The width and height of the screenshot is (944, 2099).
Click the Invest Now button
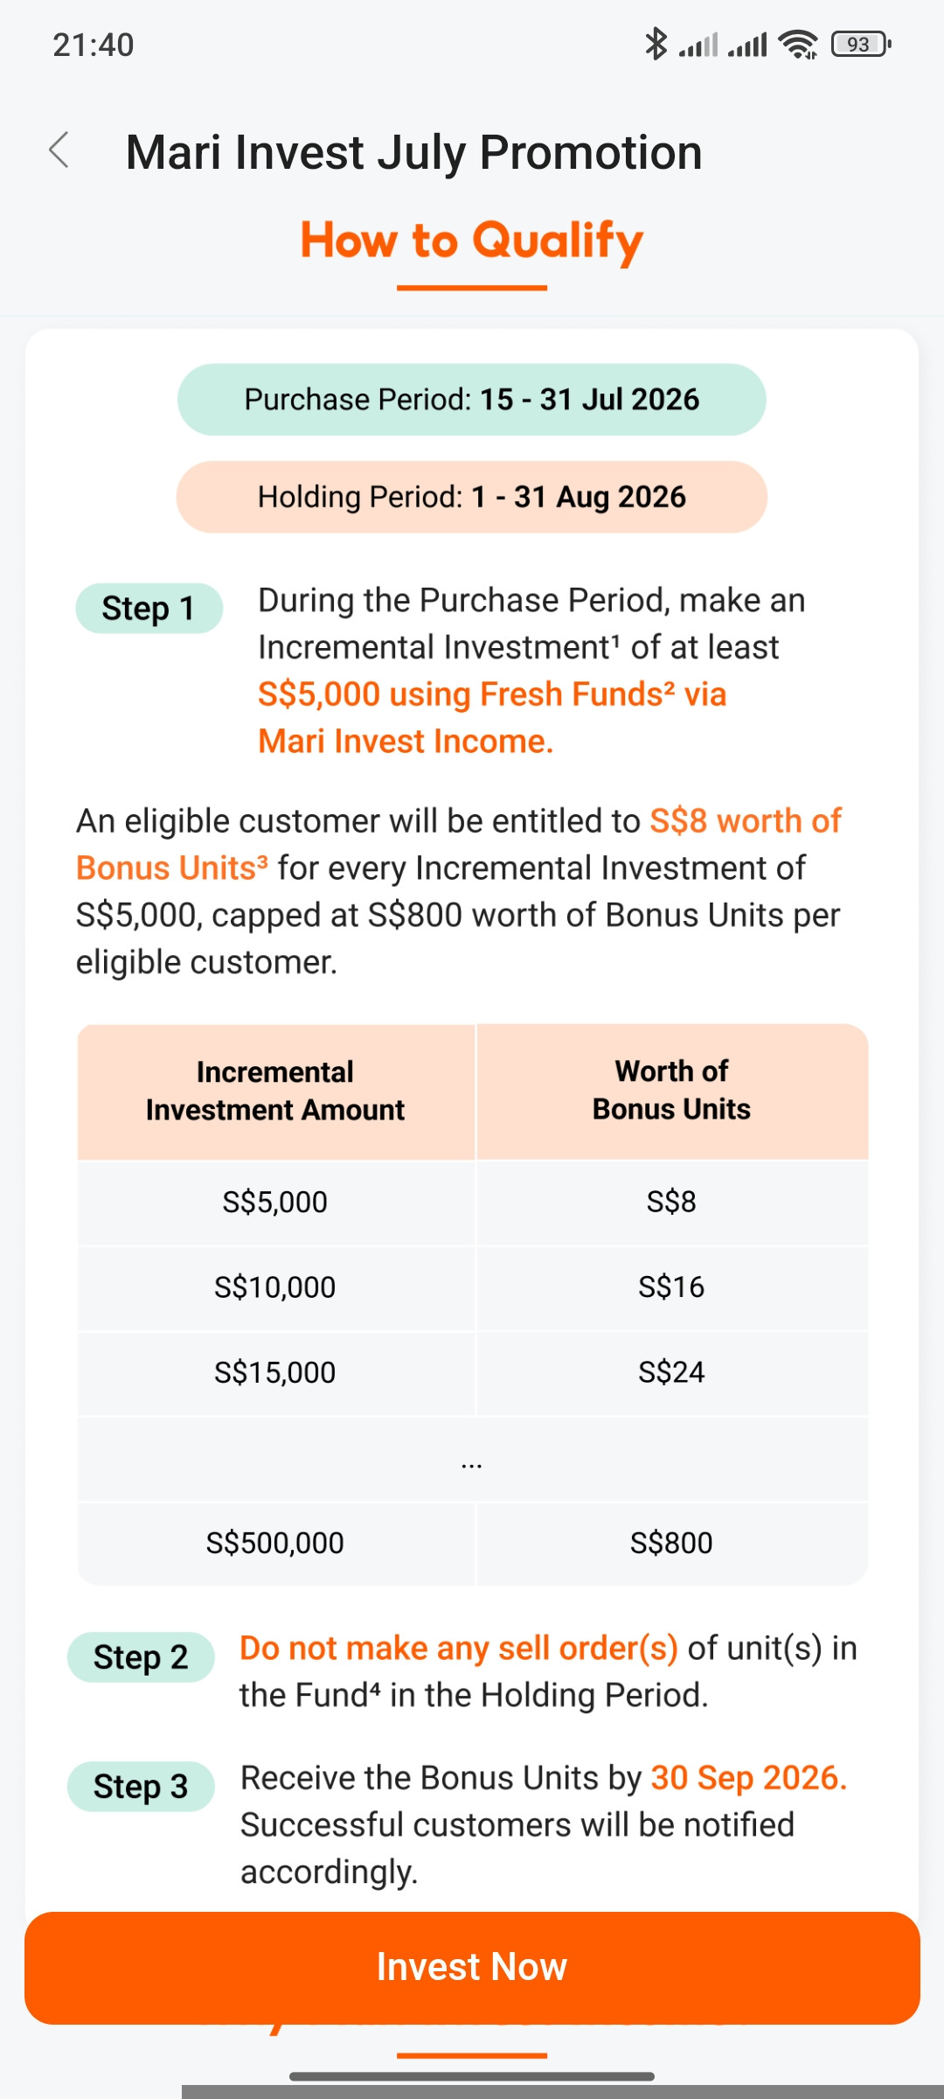click(x=472, y=1968)
